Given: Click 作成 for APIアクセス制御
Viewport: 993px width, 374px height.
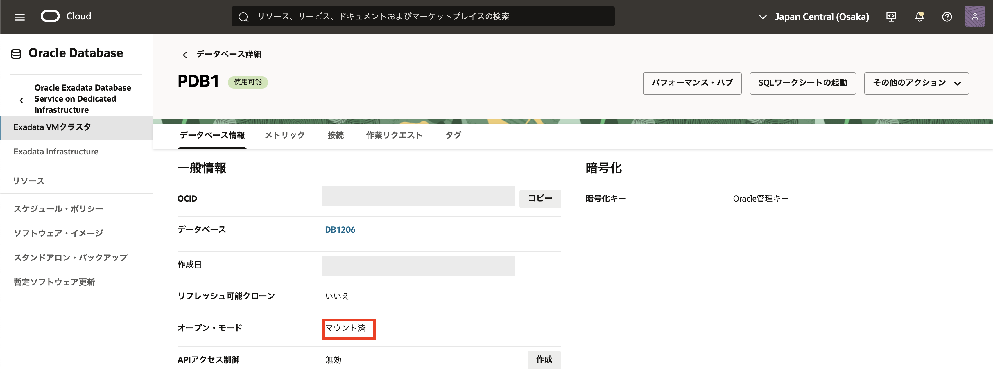Looking at the screenshot, I should 544,359.
